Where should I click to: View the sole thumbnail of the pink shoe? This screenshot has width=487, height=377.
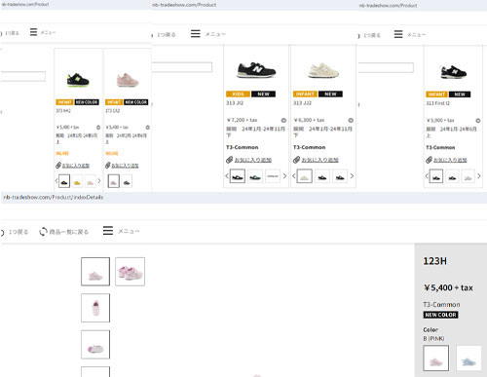(x=95, y=345)
